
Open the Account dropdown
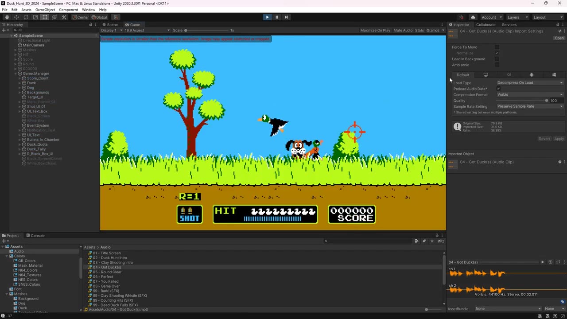pyautogui.click(x=491, y=17)
